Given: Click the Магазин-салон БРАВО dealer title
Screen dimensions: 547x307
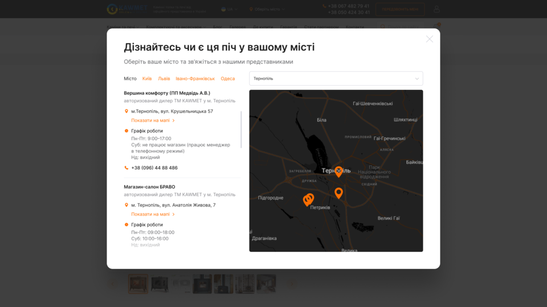Looking at the screenshot, I should click(149, 187).
